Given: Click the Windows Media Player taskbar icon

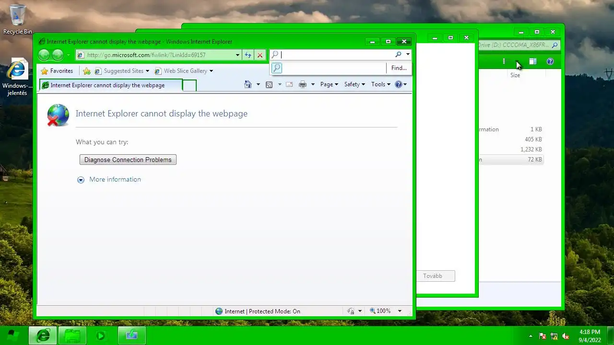Looking at the screenshot, I should pos(101,335).
